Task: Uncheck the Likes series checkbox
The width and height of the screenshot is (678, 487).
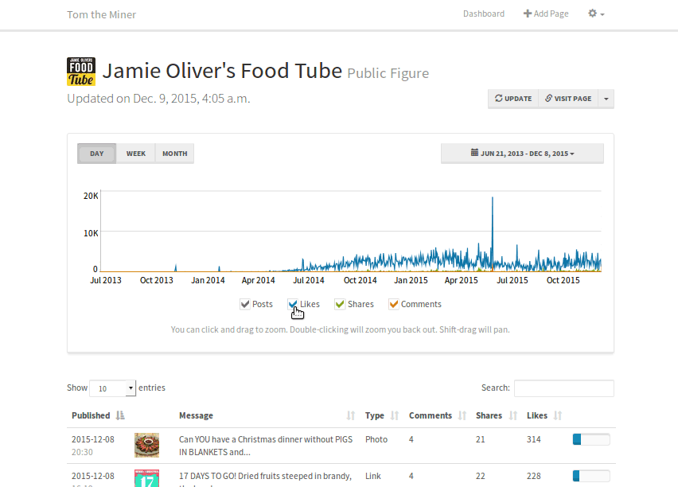Action: pyautogui.click(x=293, y=305)
